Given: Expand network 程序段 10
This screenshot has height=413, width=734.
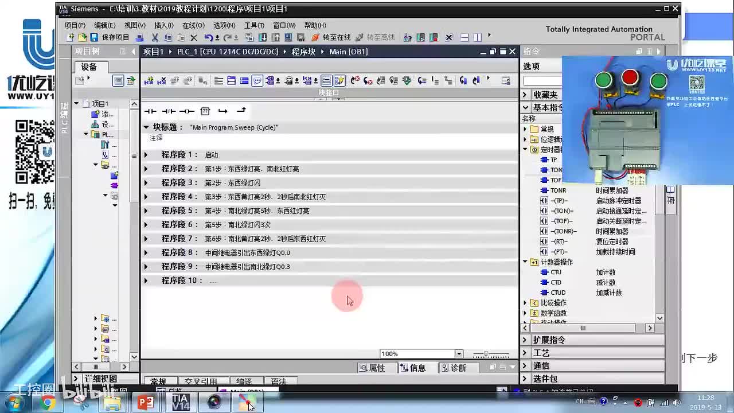Looking at the screenshot, I should [x=146, y=281].
